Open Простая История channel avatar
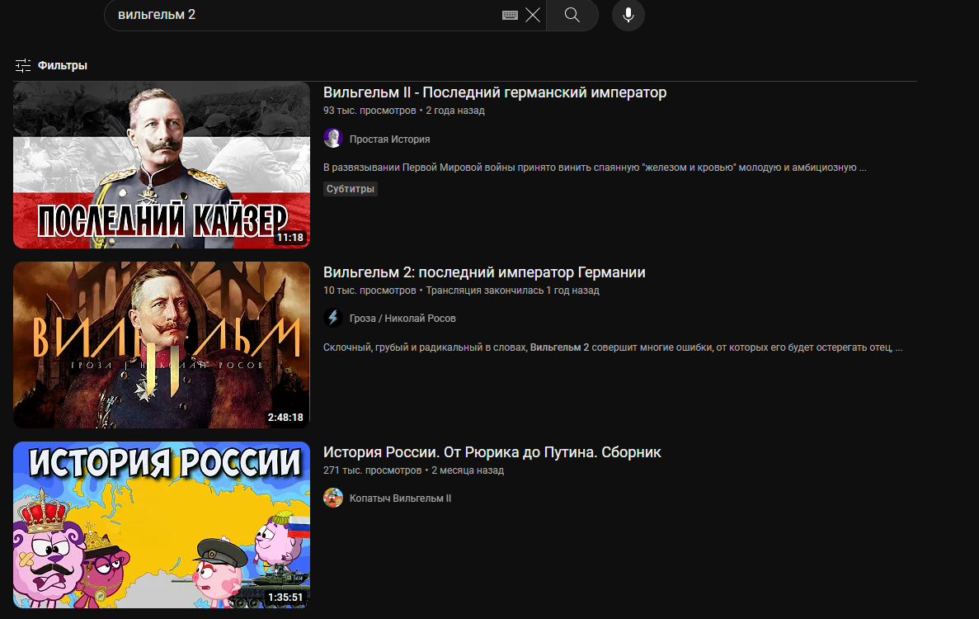979x619 pixels. click(x=333, y=139)
